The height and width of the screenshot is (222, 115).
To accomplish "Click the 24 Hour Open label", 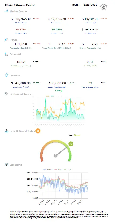I will 21,23.
